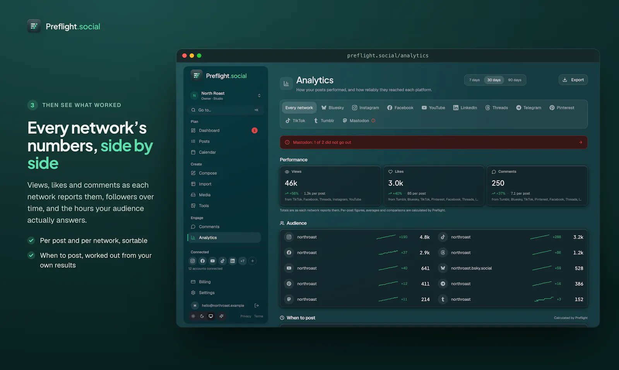
Task: Expand the North Roast workspace switcher
Action: pyautogui.click(x=226, y=95)
